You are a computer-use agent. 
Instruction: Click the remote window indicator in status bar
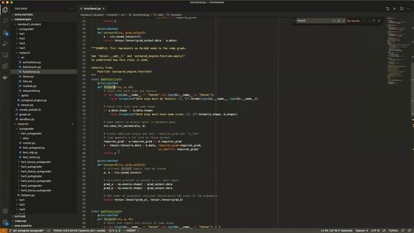coord(3,230)
